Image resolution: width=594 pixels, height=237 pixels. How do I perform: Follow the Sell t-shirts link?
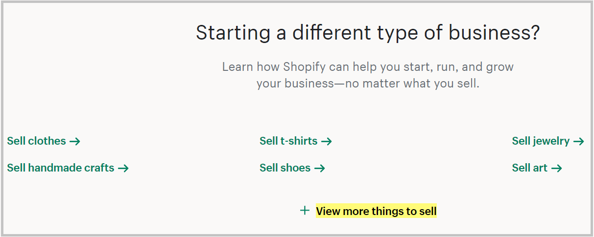click(x=288, y=141)
